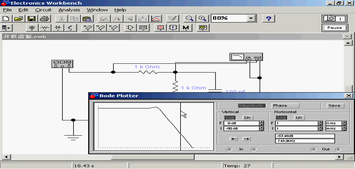The width and height of the screenshot is (355, 169).
Task: Switch Bode Plotter to Phase
Action: pyautogui.click(x=285, y=106)
